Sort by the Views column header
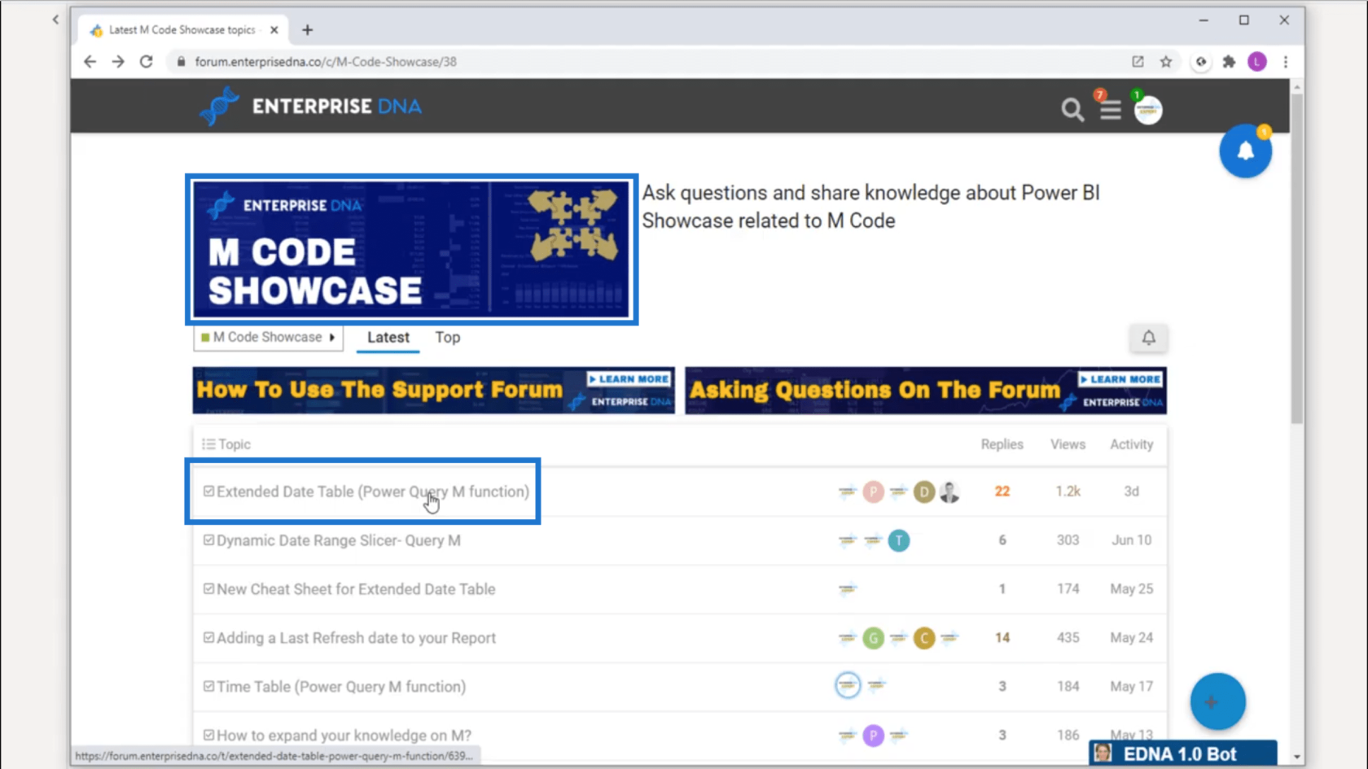The height and width of the screenshot is (769, 1368). (1068, 444)
